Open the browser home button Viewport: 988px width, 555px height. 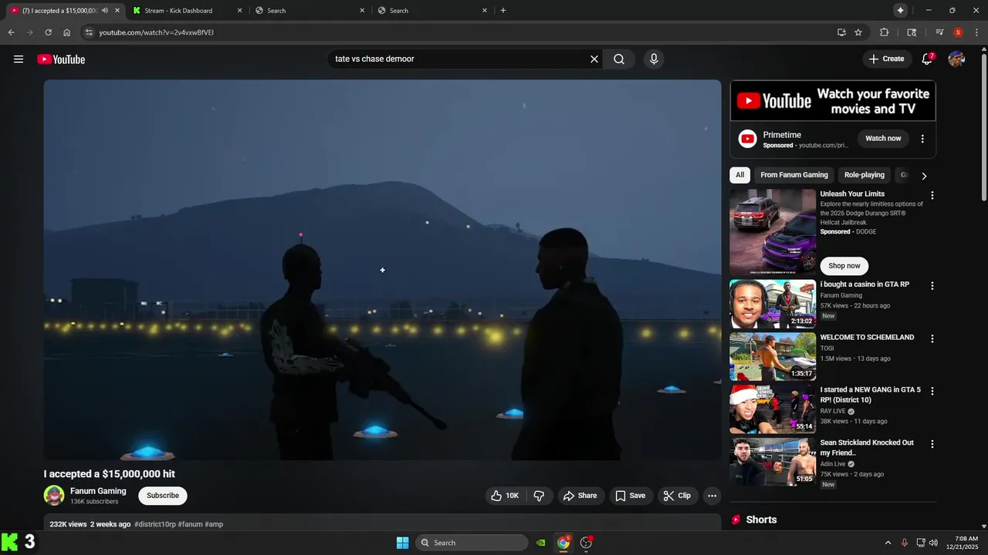click(x=67, y=32)
